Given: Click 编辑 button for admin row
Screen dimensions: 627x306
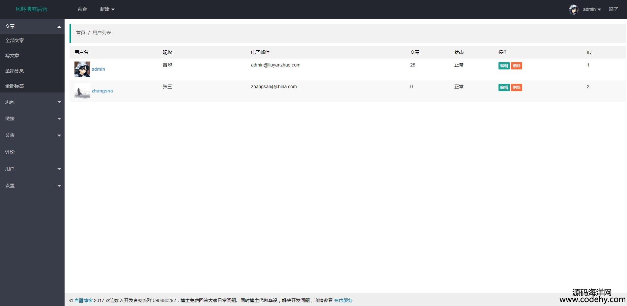Looking at the screenshot, I should [x=504, y=66].
